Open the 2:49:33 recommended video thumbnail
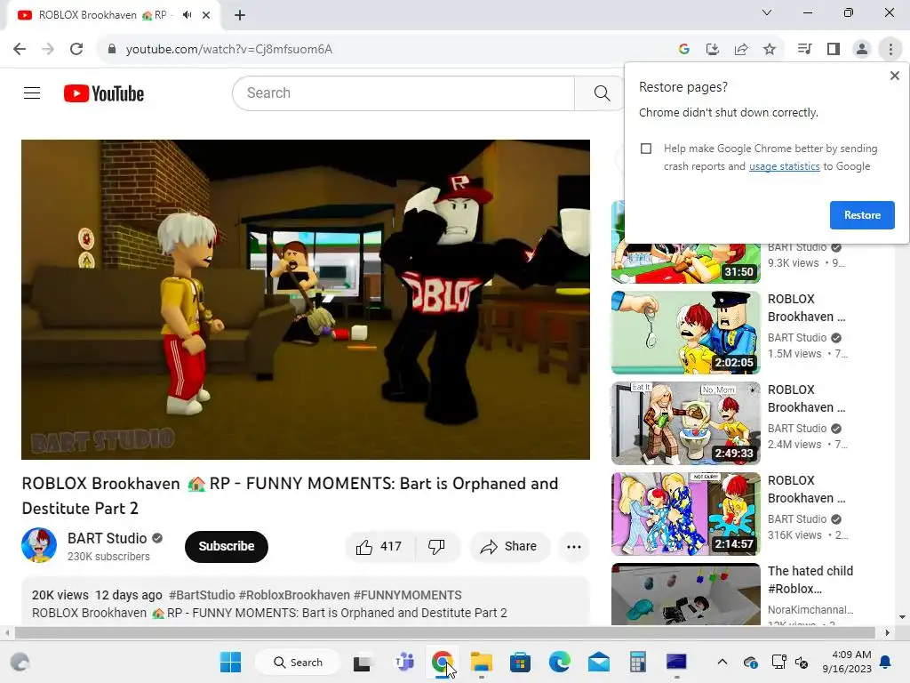The height and width of the screenshot is (683, 910). 685,422
